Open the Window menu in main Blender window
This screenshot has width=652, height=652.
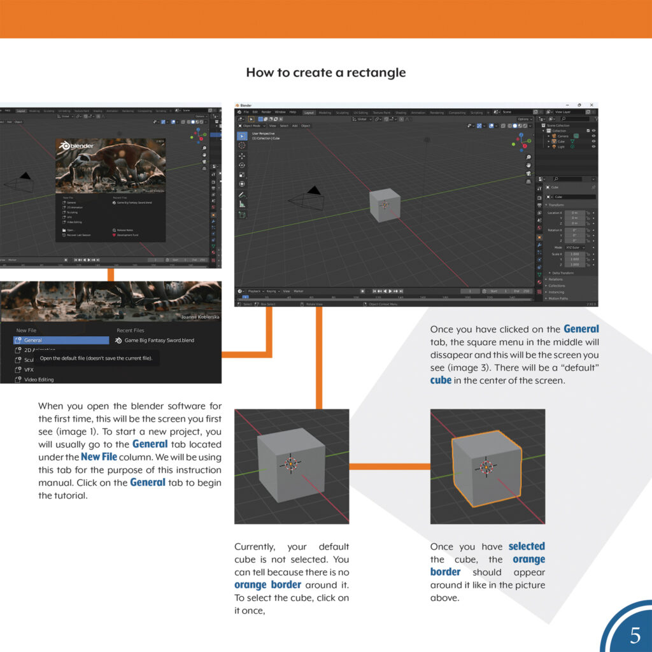coord(280,112)
